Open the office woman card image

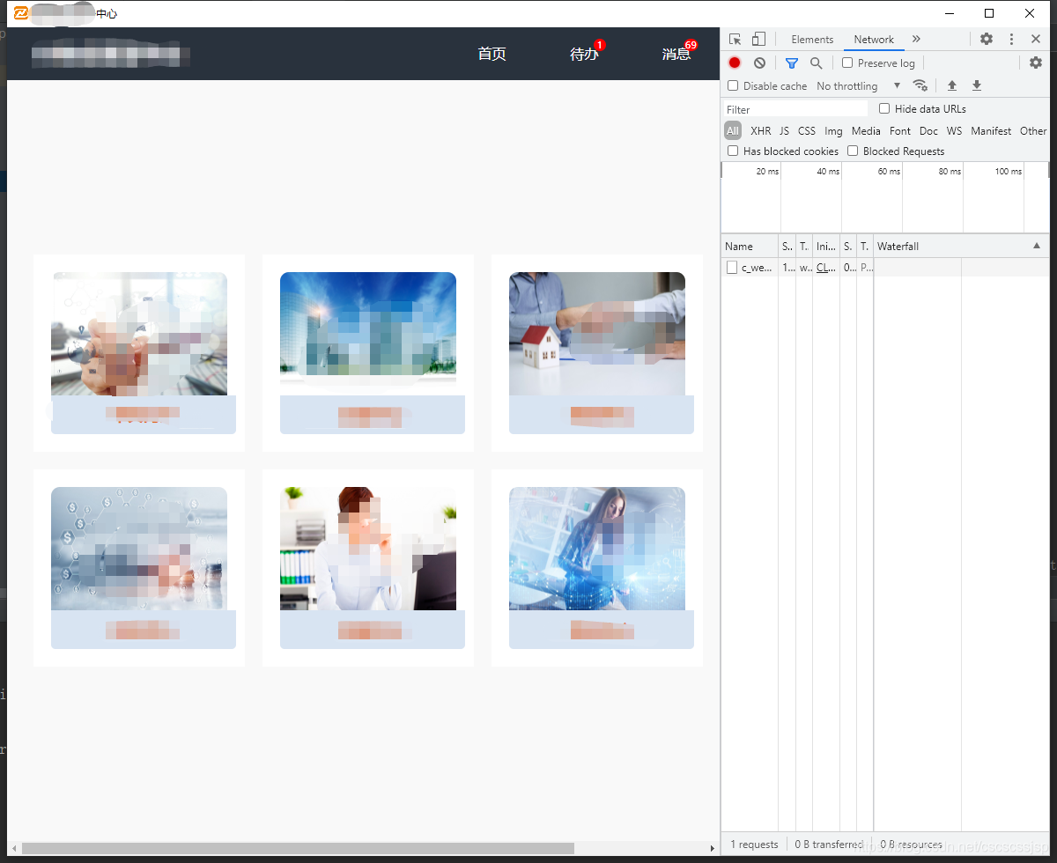pyautogui.click(x=368, y=549)
